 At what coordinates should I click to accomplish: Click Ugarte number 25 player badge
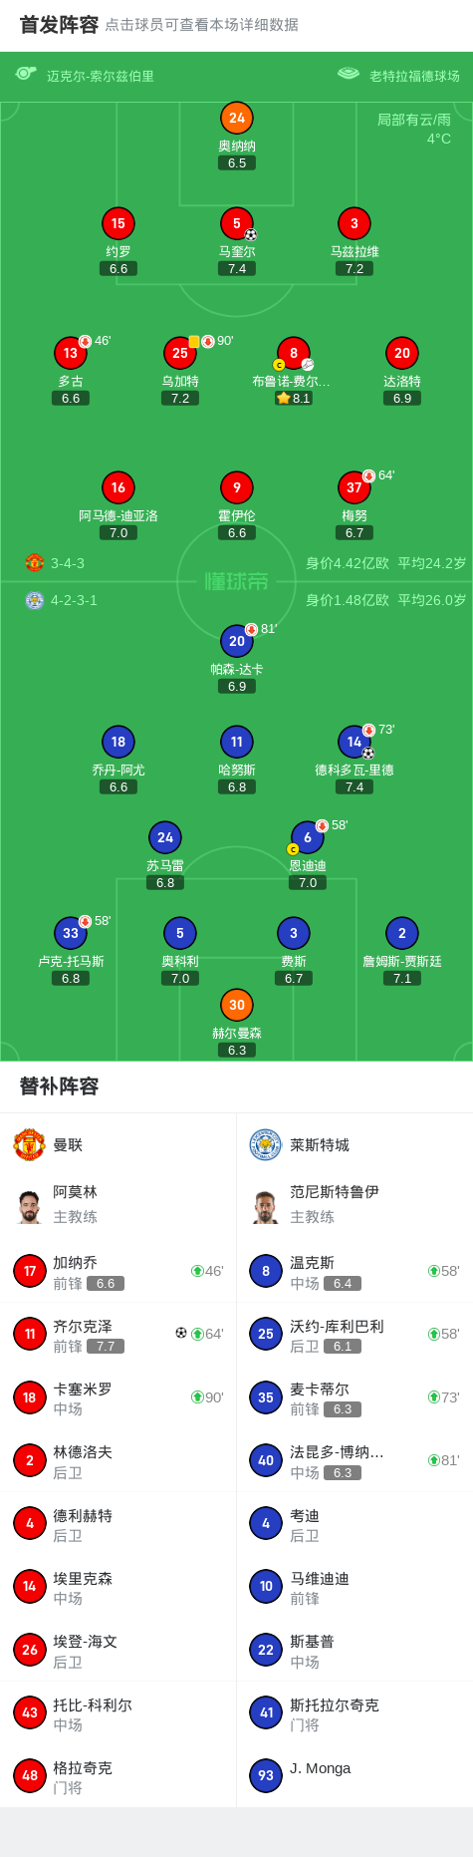click(180, 353)
